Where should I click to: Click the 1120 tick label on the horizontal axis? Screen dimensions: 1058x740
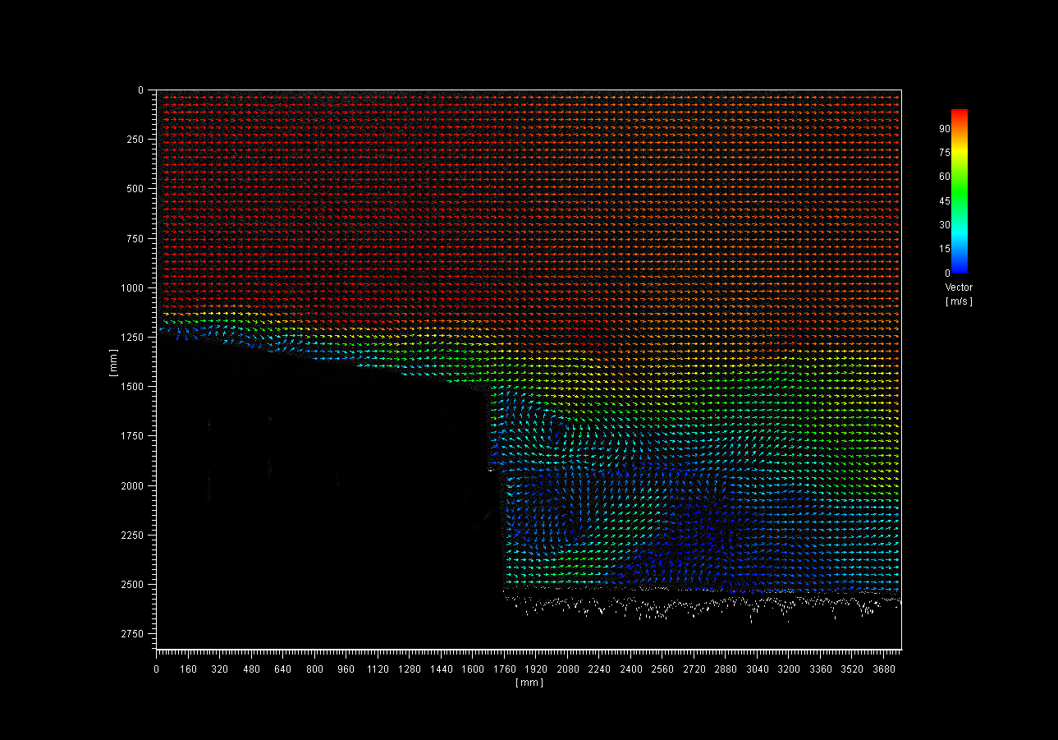click(378, 669)
